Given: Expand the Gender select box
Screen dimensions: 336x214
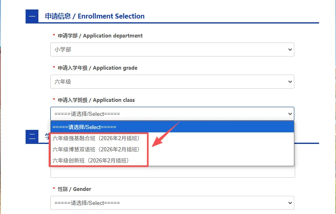Looking at the screenshot, I should point(165,203).
